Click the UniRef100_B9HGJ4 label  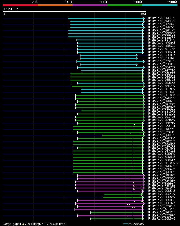click(x=161, y=52)
